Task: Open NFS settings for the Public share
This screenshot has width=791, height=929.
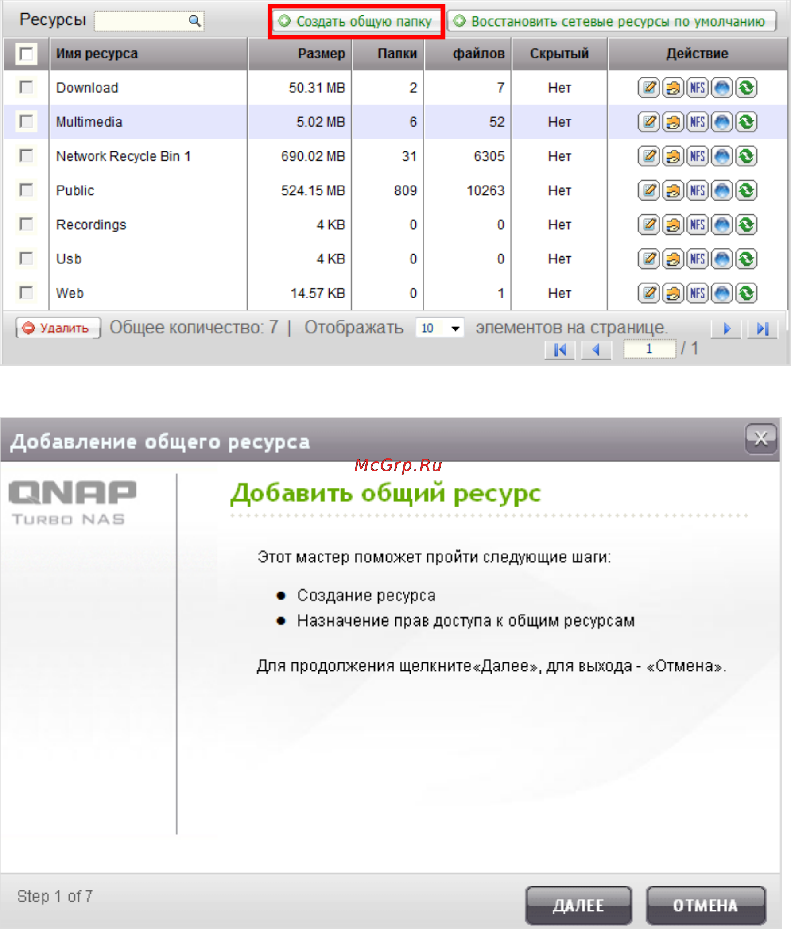Action: point(697,190)
